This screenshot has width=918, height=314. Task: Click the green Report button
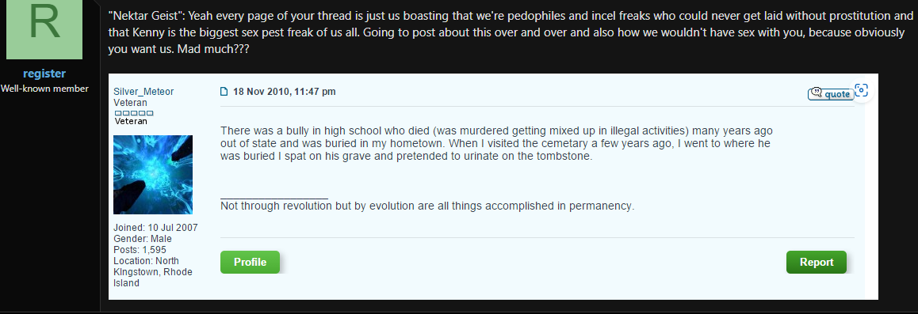pos(816,262)
